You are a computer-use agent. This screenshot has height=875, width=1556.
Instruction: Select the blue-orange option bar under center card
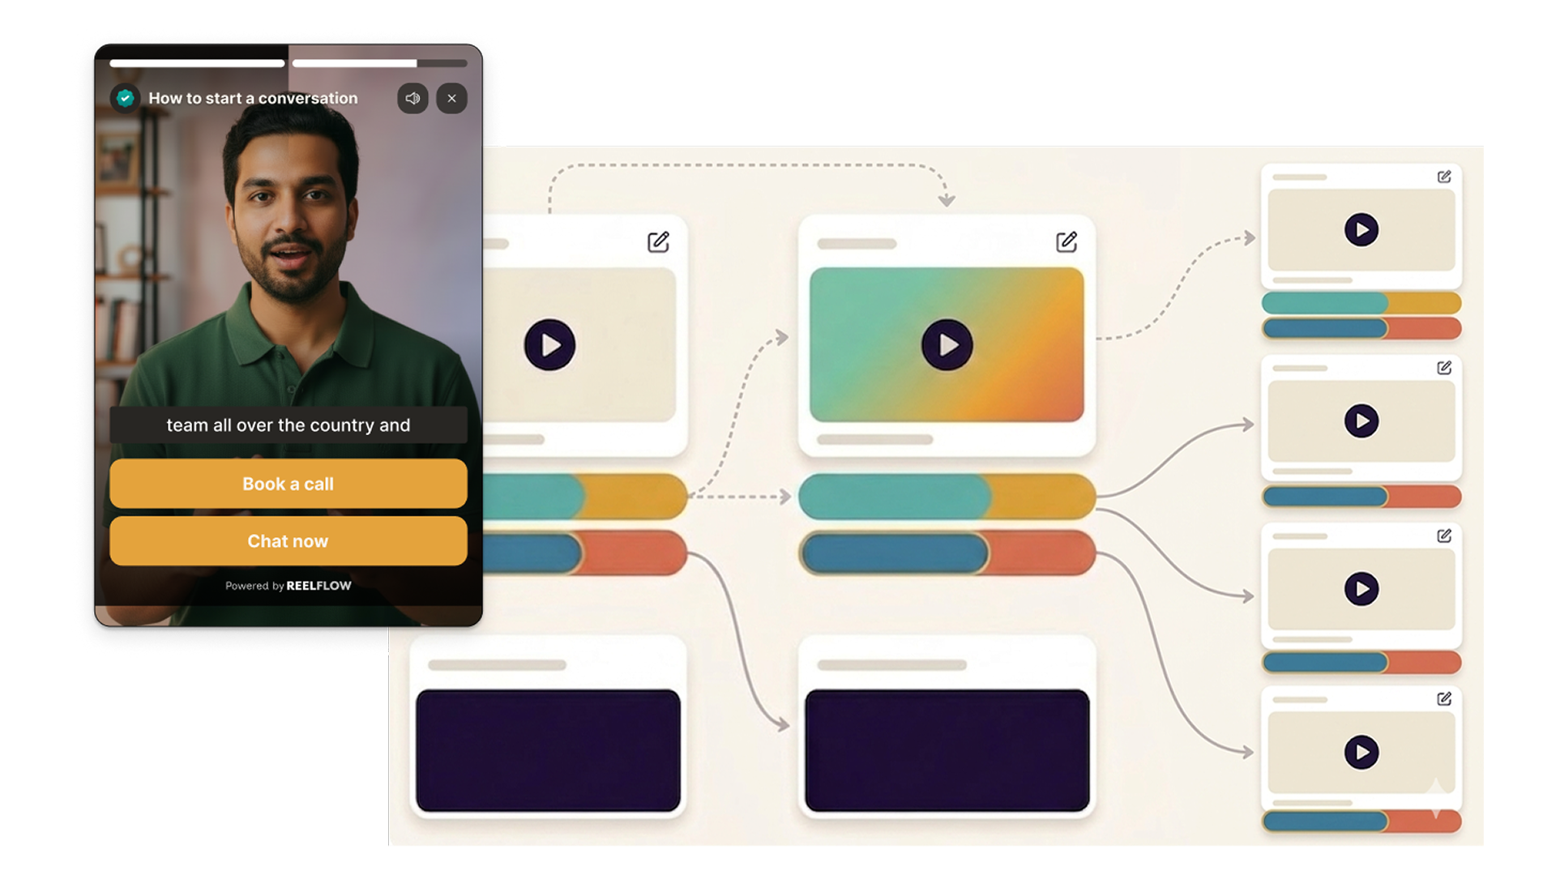pyautogui.click(x=947, y=553)
